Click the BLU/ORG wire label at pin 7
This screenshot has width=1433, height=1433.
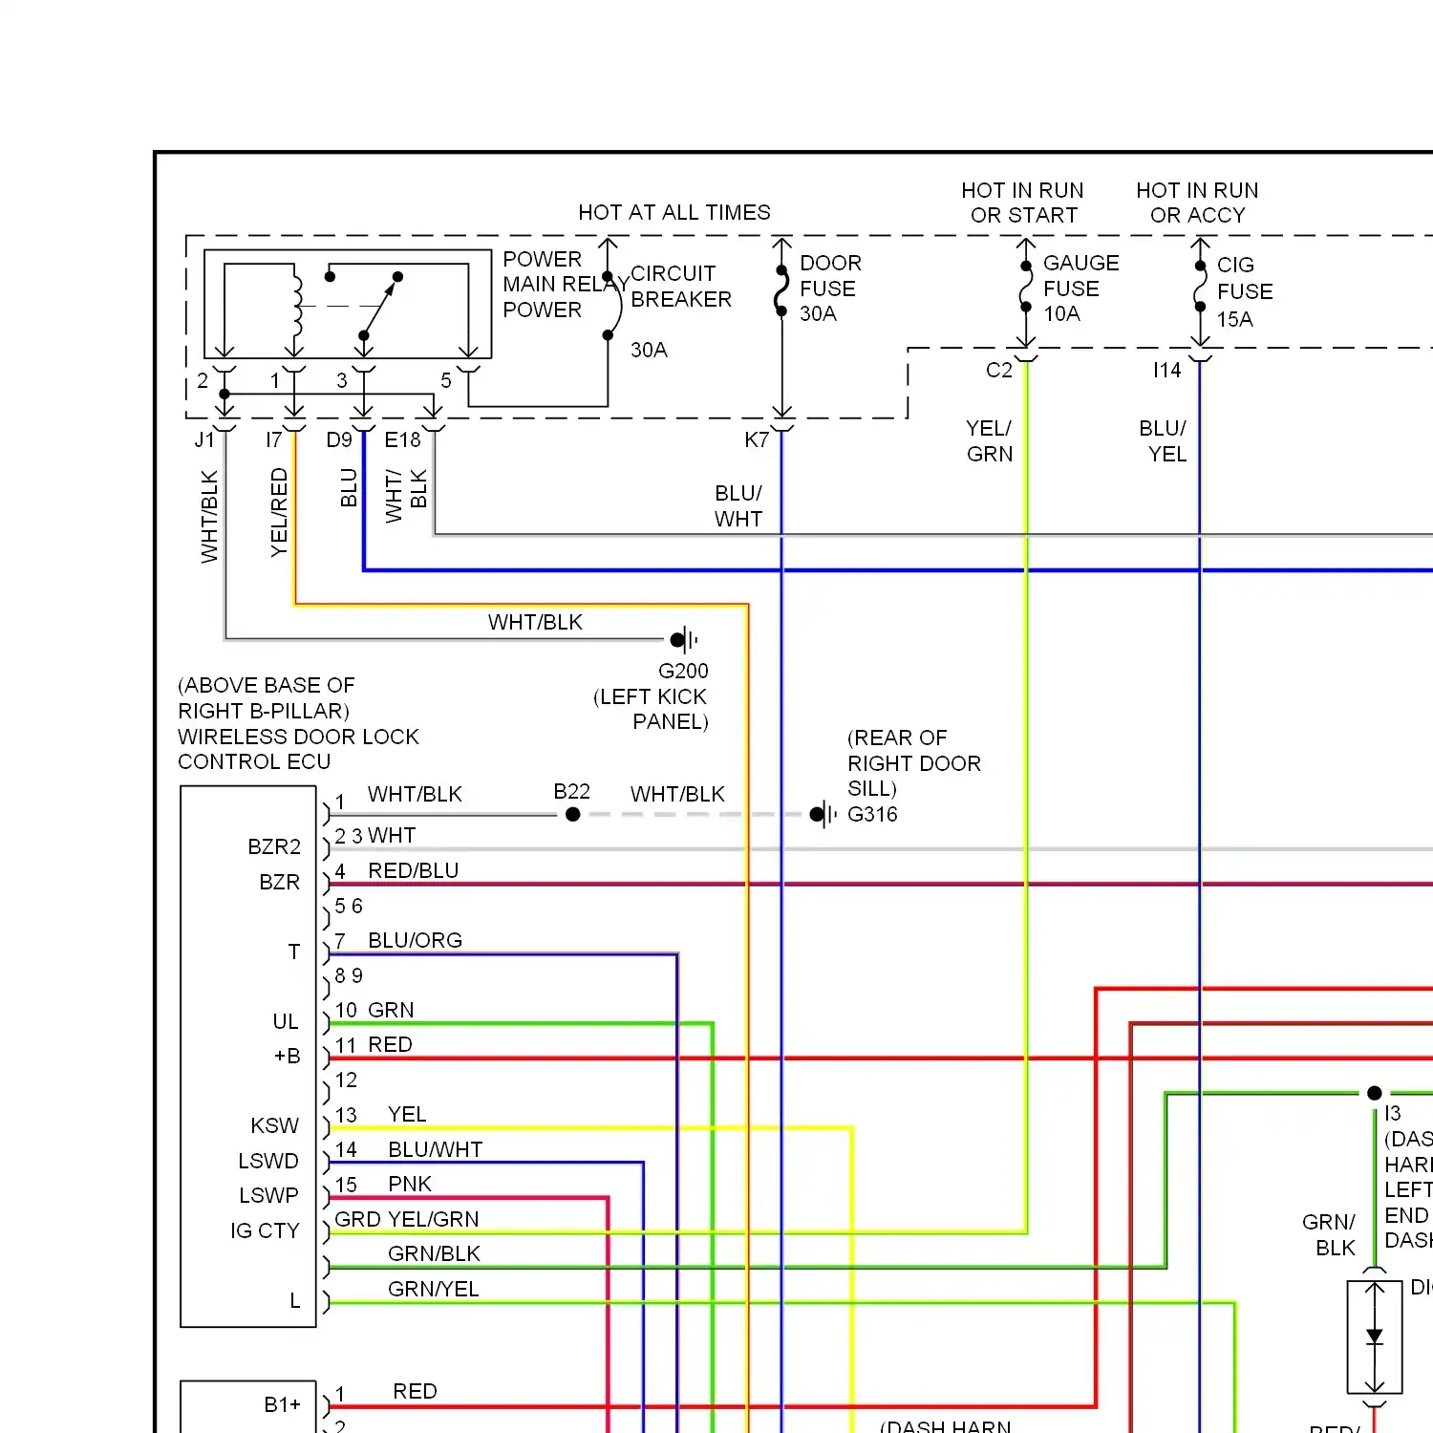pos(416,941)
